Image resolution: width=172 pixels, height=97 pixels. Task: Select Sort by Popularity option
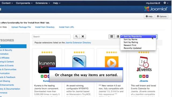tap(138, 36)
